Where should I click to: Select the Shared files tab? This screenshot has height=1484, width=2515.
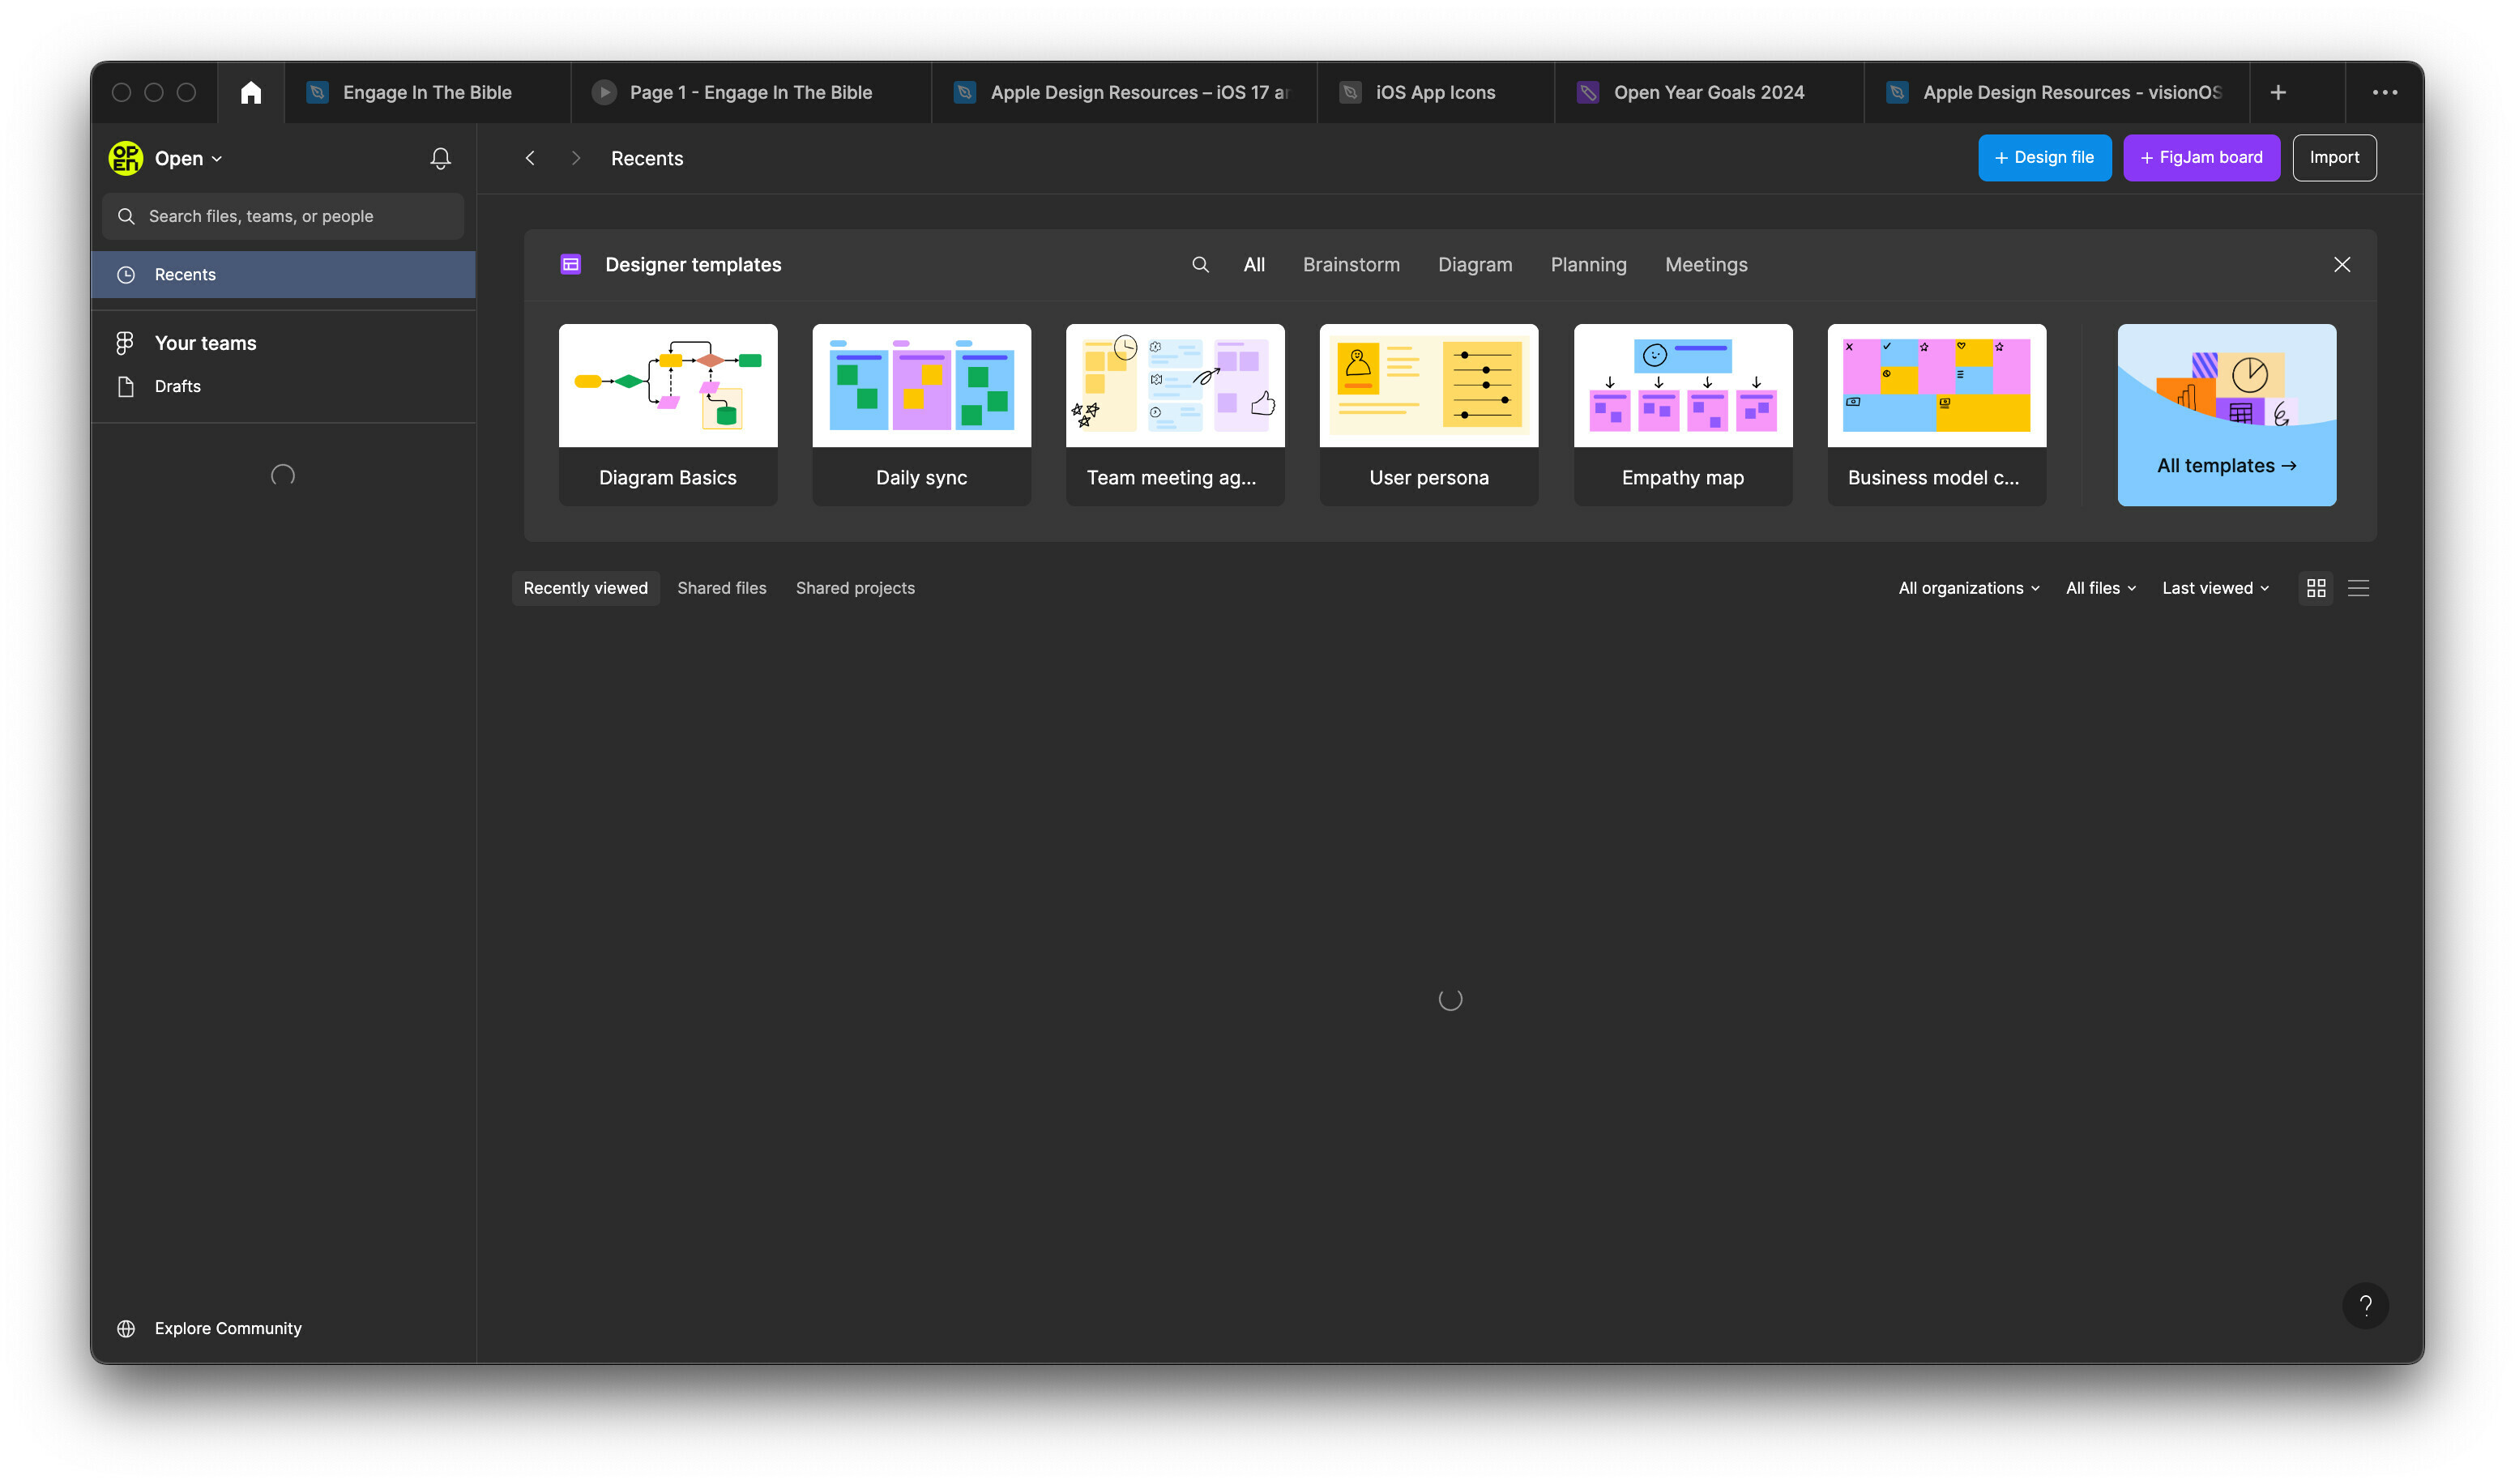coord(720,586)
